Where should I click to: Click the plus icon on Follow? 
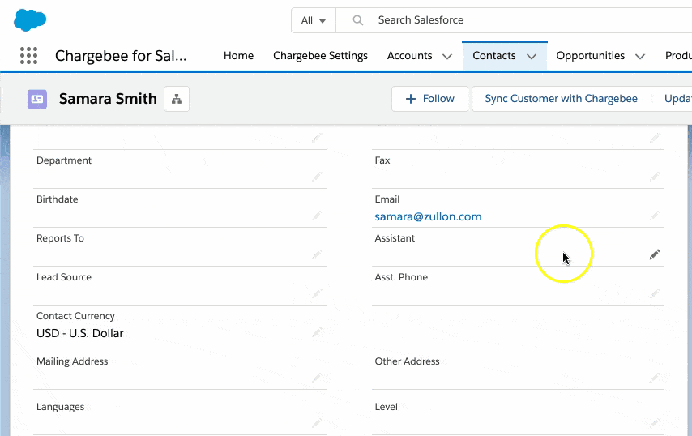[x=410, y=99]
